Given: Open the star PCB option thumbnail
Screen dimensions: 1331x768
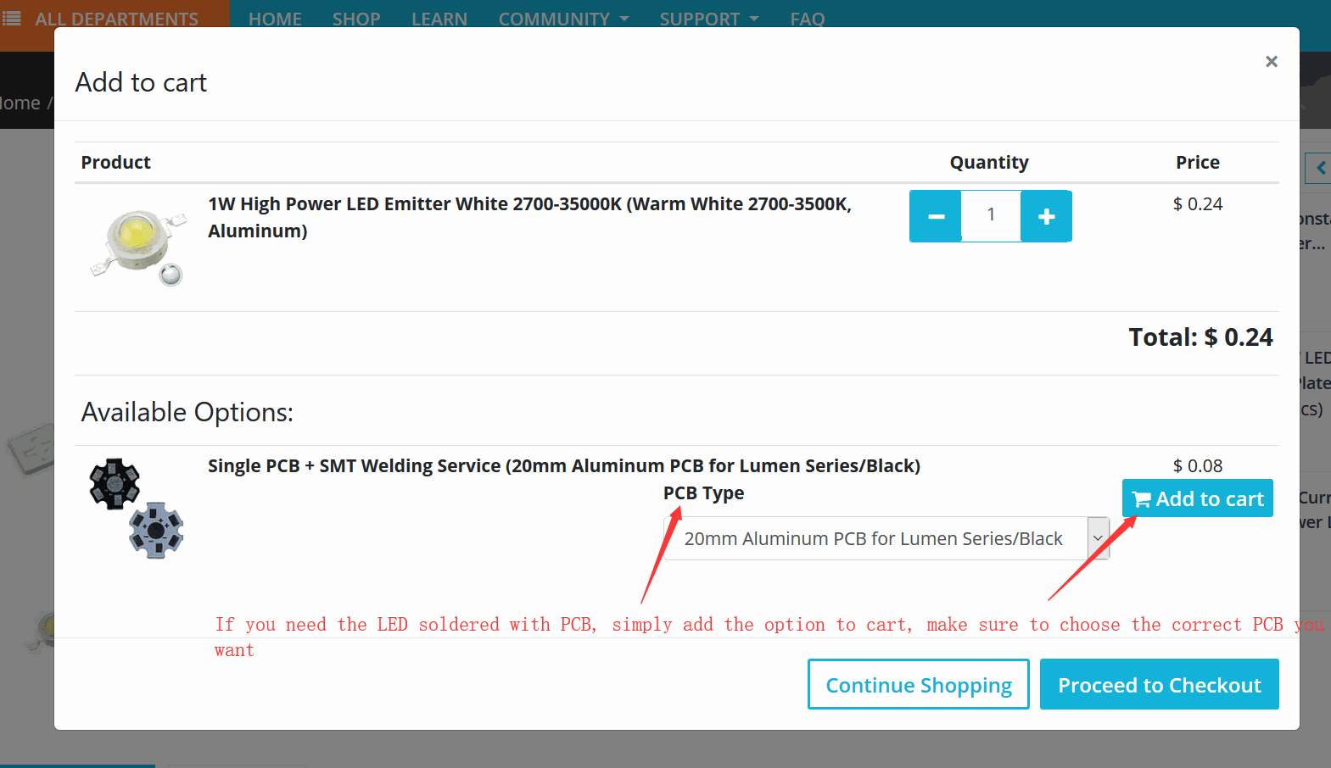Looking at the screenshot, I should (137, 508).
